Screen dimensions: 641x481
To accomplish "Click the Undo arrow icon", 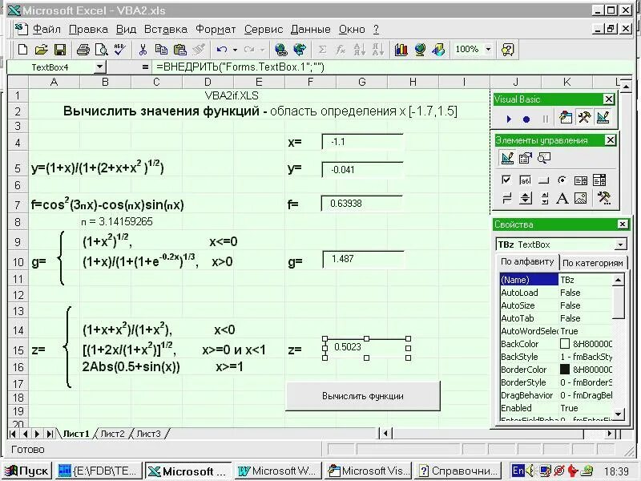I will 222,50.
